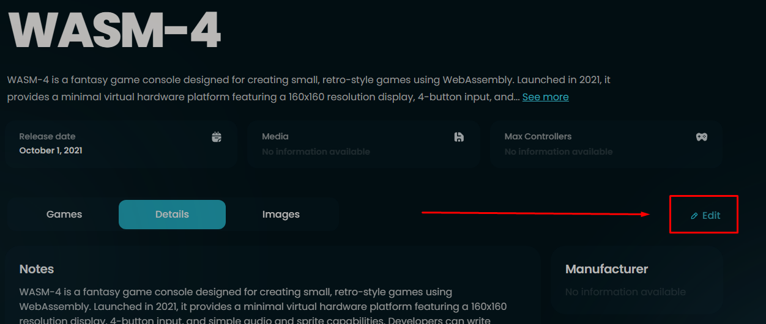Expand description via See more link
The image size is (766, 324).
click(545, 97)
